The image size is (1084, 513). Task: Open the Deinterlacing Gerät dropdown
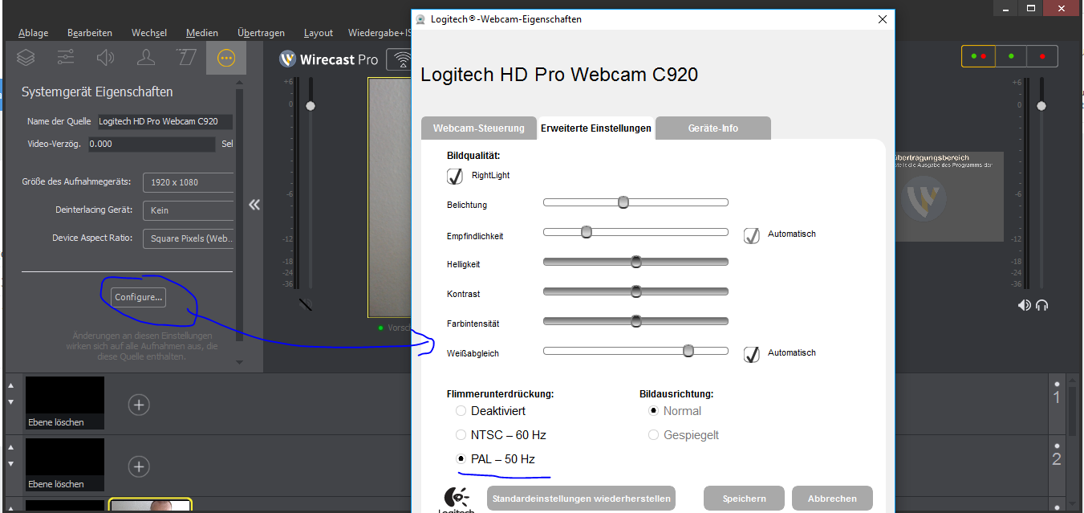[x=189, y=210]
